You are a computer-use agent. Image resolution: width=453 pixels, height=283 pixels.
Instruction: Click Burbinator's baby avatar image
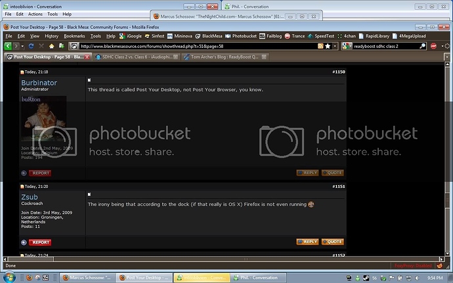click(x=43, y=119)
